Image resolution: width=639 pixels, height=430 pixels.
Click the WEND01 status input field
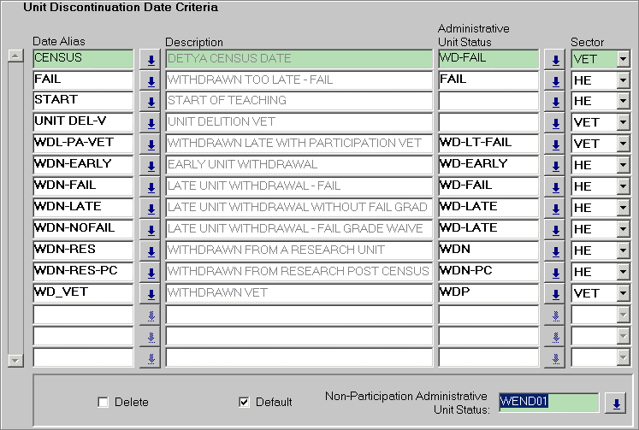547,402
